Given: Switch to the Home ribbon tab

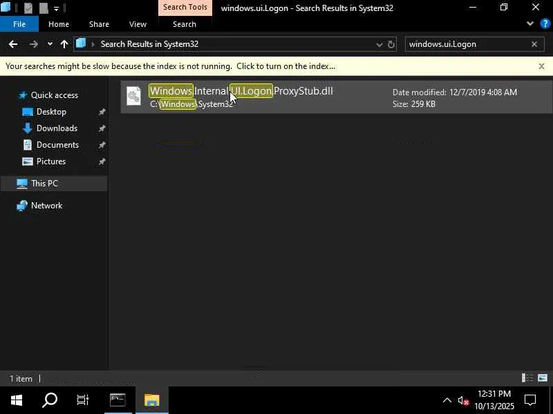Looking at the screenshot, I should pyautogui.click(x=59, y=24).
